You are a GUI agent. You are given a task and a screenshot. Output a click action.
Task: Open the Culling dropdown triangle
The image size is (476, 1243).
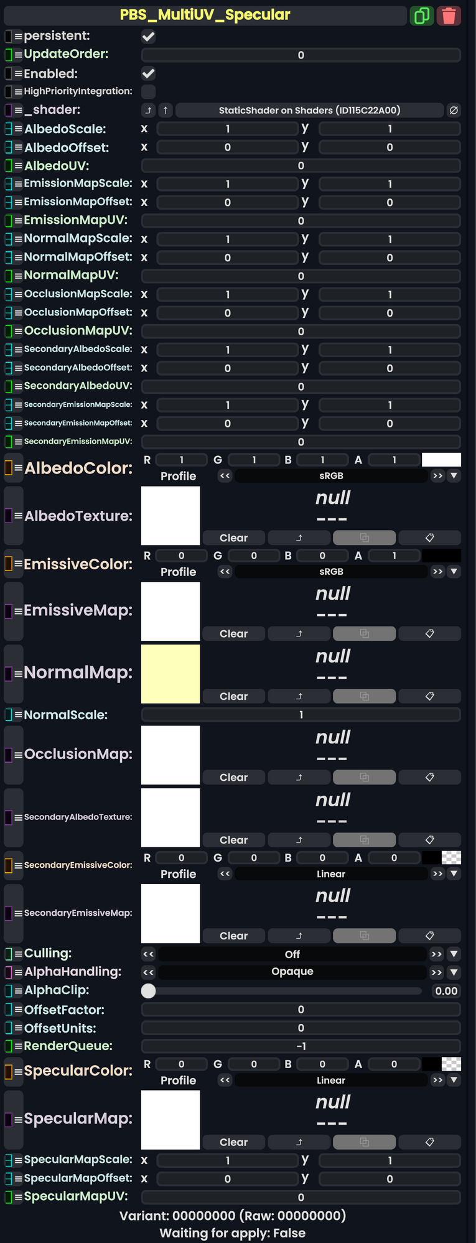(x=454, y=954)
